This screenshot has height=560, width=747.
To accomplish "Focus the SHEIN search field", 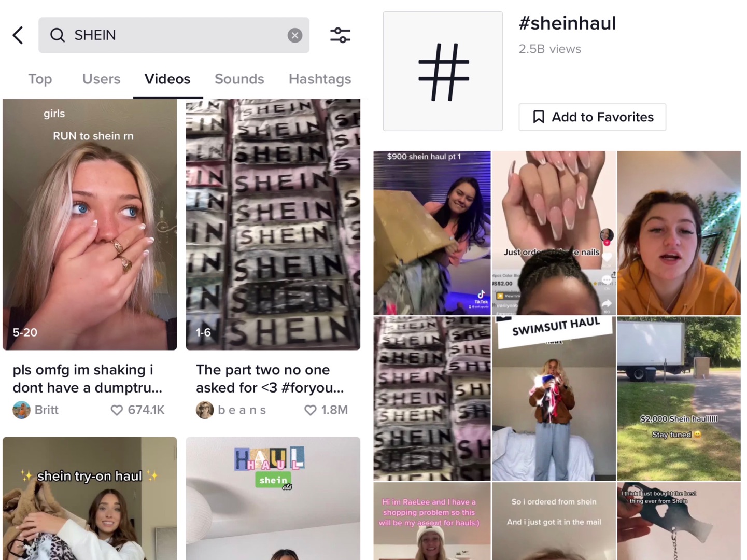I will pos(174,35).
